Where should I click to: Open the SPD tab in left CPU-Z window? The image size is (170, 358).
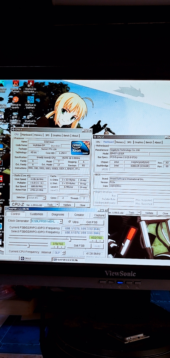coord(47,135)
